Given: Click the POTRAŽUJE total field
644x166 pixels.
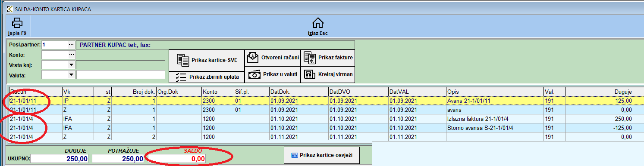Looking at the screenshot, I should (118, 159).
